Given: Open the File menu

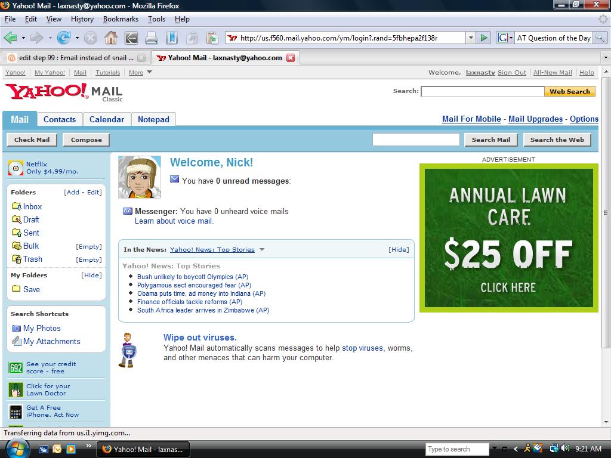Looking at the screenshot, I should click(10, 19).
